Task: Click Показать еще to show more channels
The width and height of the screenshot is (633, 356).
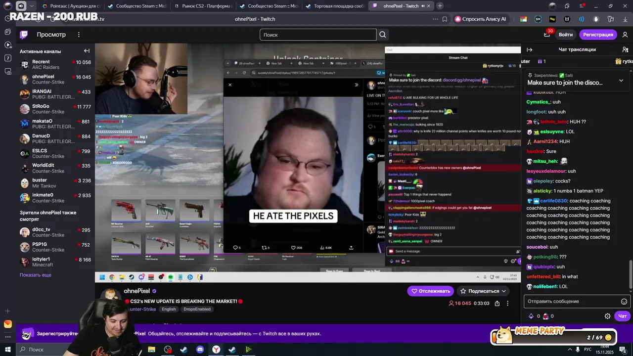Action: pyautogui.click(x=36, y=275)
